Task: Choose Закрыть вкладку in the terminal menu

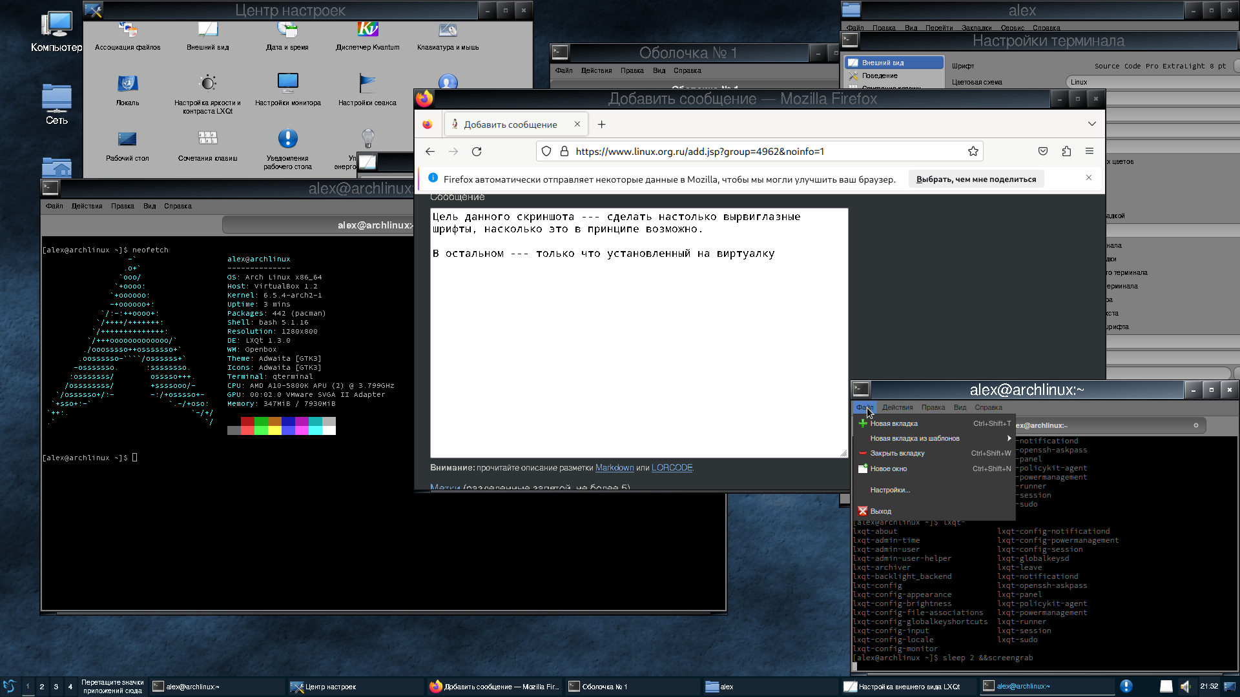Action: [x=934, y=453]
